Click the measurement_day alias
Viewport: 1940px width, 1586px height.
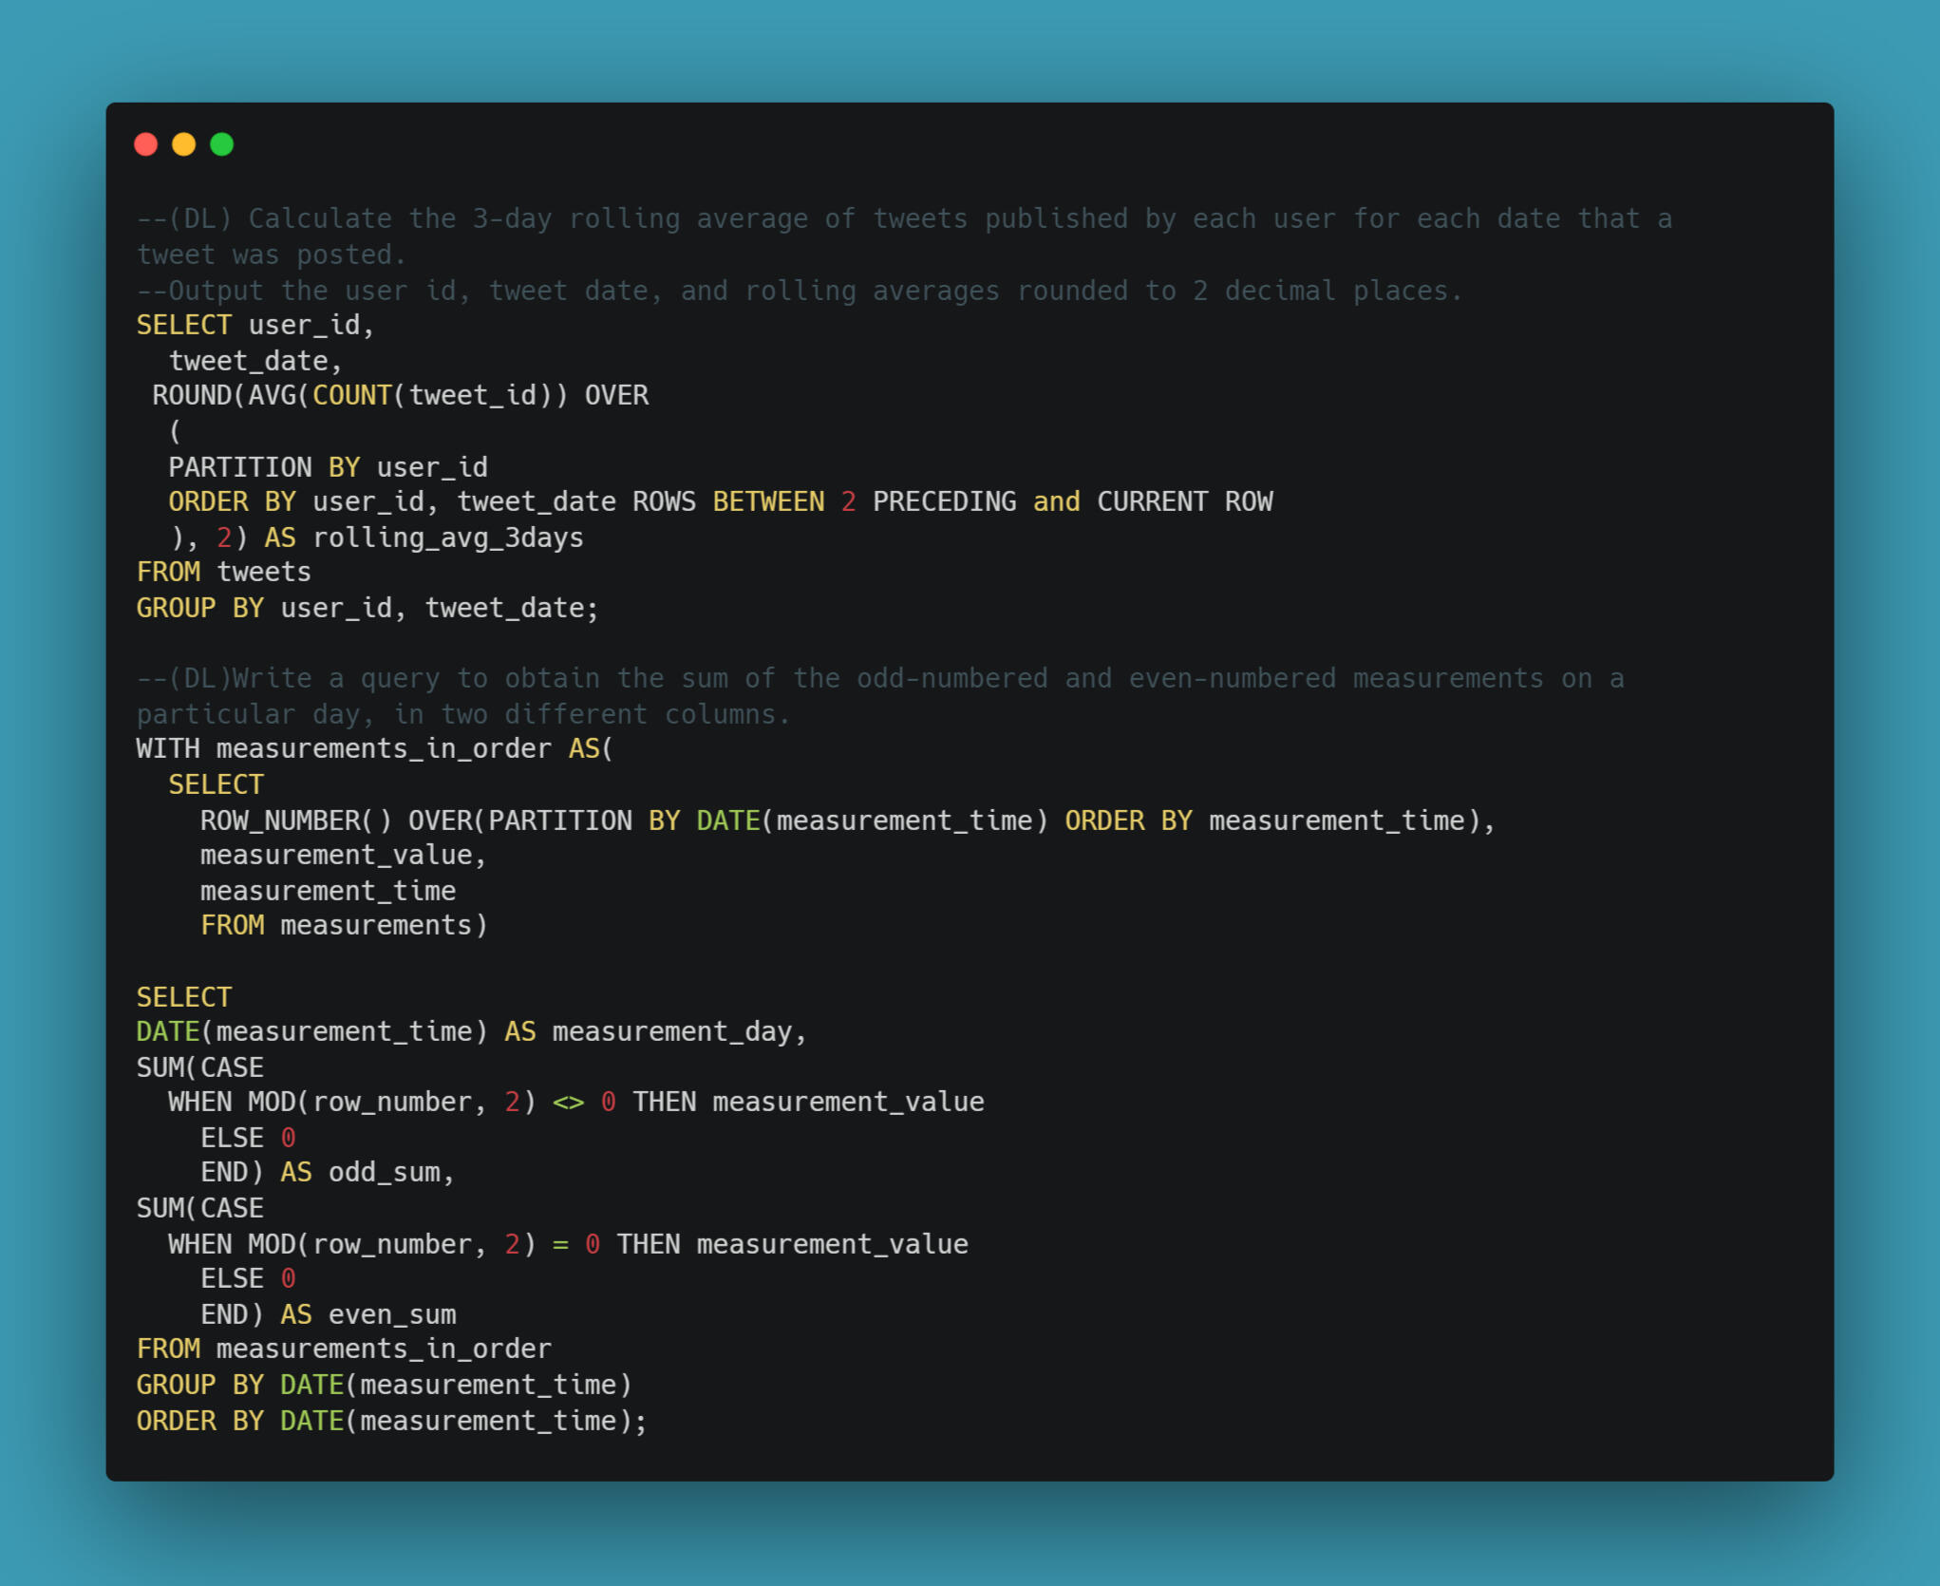671,1031
